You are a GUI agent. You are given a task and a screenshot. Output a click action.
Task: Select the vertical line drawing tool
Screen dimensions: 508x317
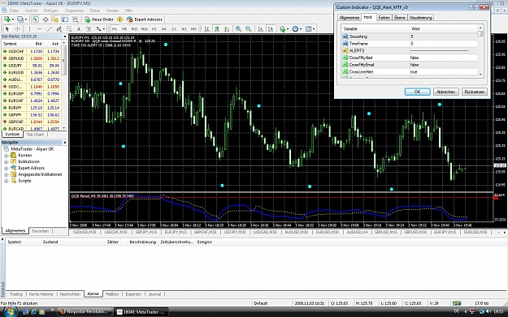(x=29, y=29)
